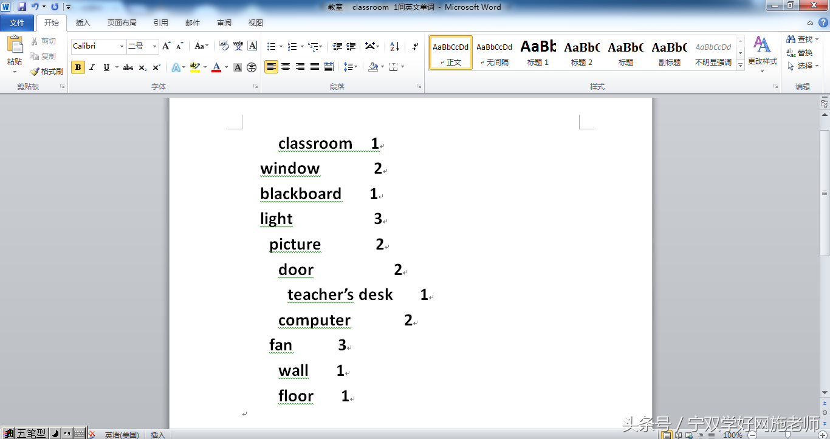The image size is (830, 439).
Task: Click the Grow Font icon
Action: click(166, 46)
